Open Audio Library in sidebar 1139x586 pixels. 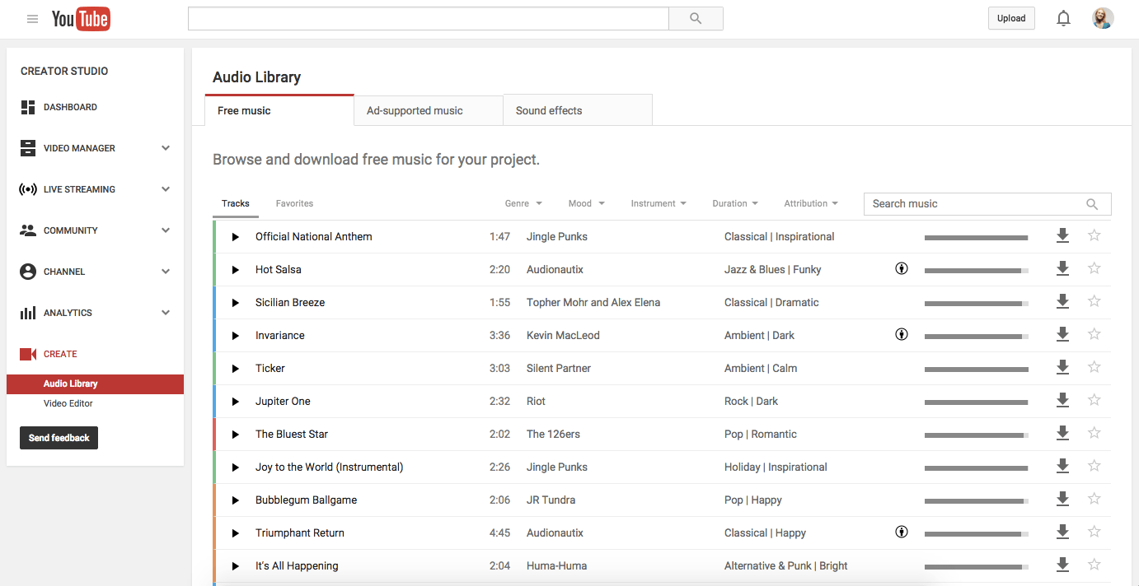(95, 384)
